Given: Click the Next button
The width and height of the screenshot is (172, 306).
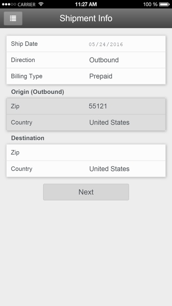Looking at the screenshot, I should pos(86,192).
